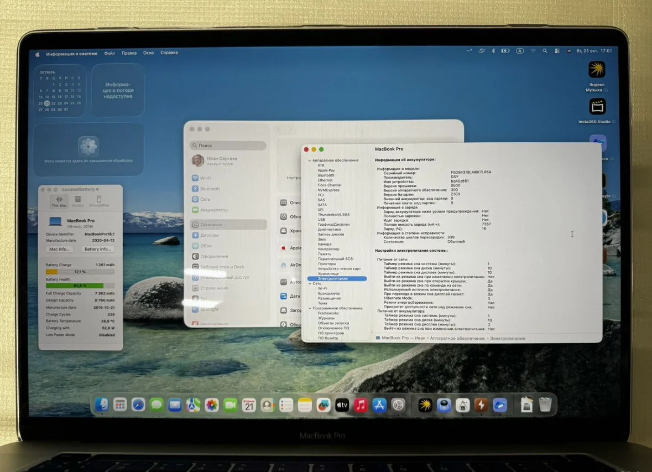
Task: Open the Справка menu
Action: click(x=169, y=53)
